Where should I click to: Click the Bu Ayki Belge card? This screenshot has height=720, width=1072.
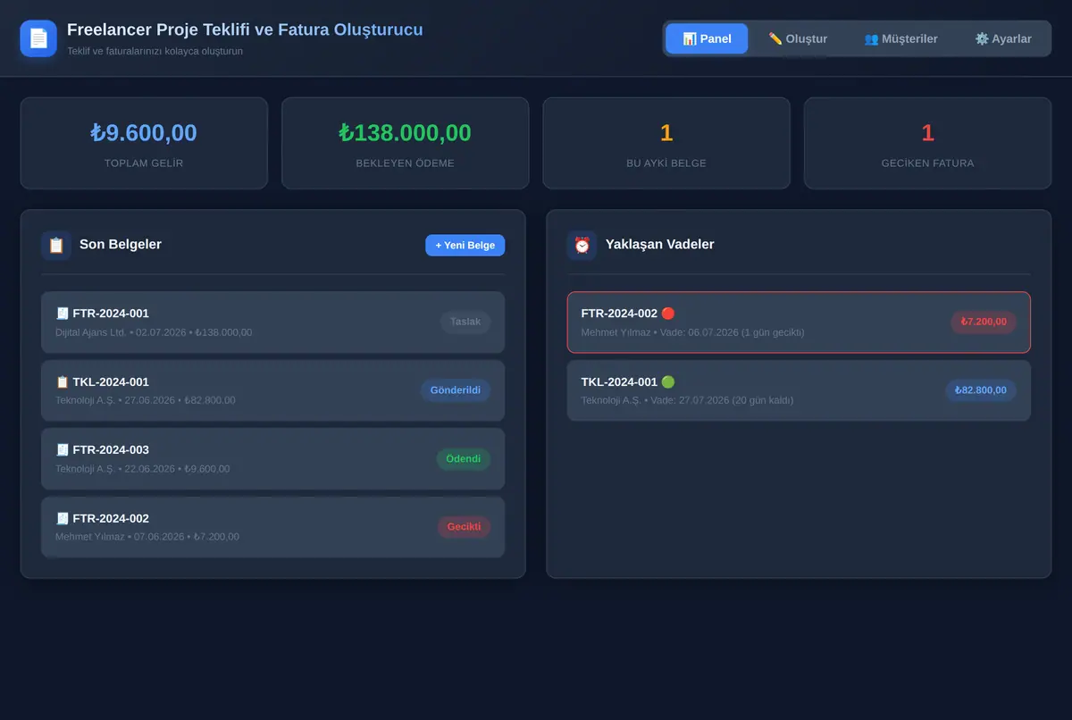click(666, 143)
